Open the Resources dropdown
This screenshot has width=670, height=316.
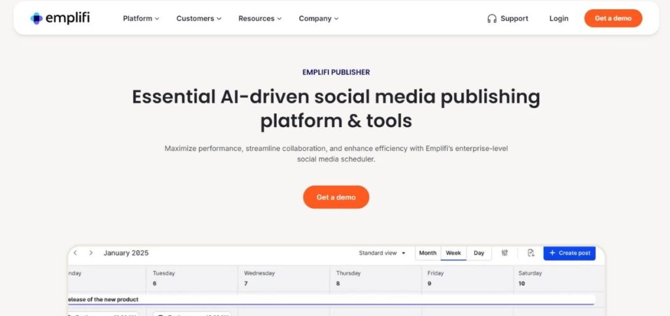click(x=260, y=18)
